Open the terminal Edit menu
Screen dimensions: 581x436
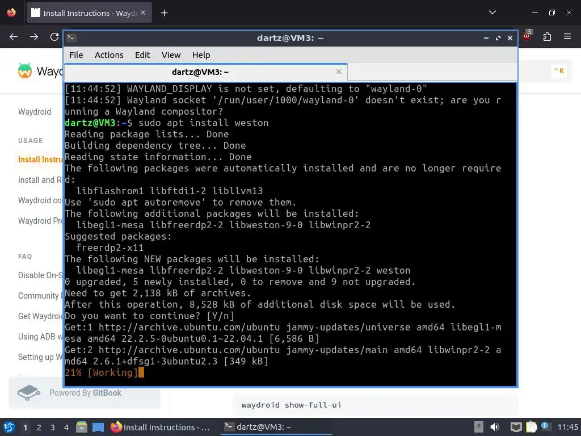pos(142,55)
